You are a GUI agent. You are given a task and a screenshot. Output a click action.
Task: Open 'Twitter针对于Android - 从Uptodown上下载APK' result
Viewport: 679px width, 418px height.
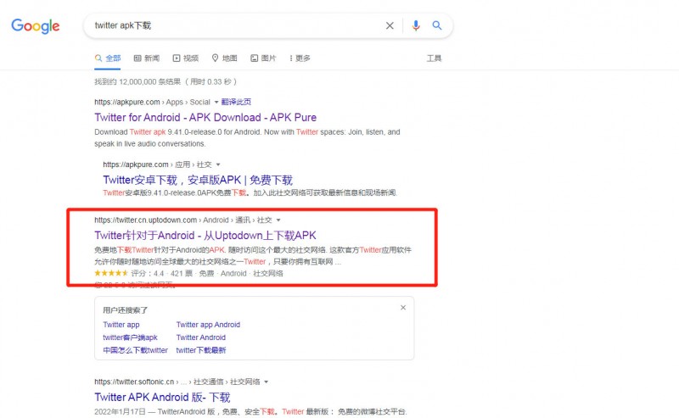click(x=205, y=236)
